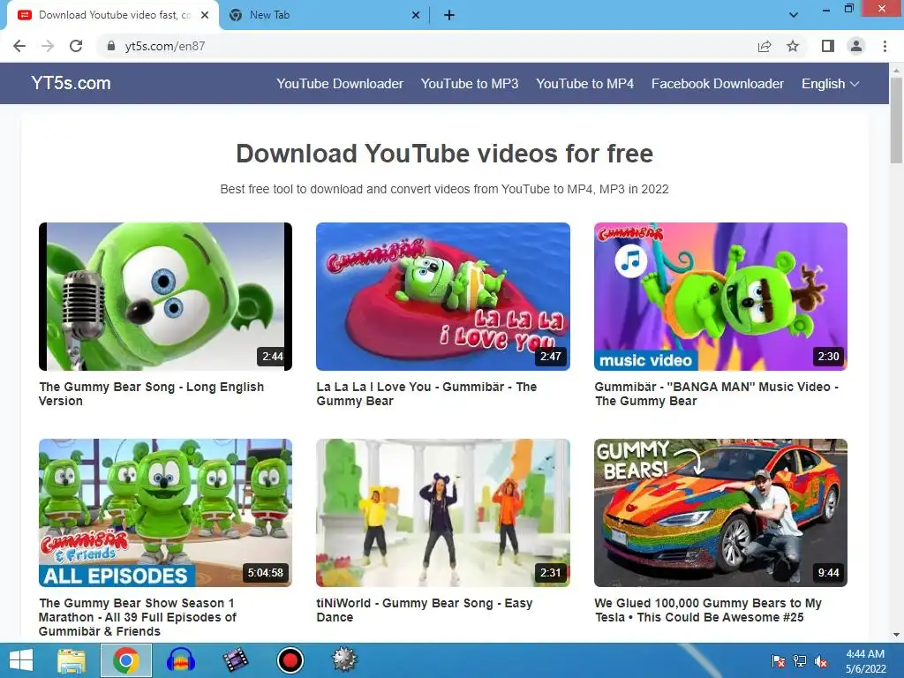904x678 pixels.
Task: Open the Windows Start menu
Action: tap(21, 660)
